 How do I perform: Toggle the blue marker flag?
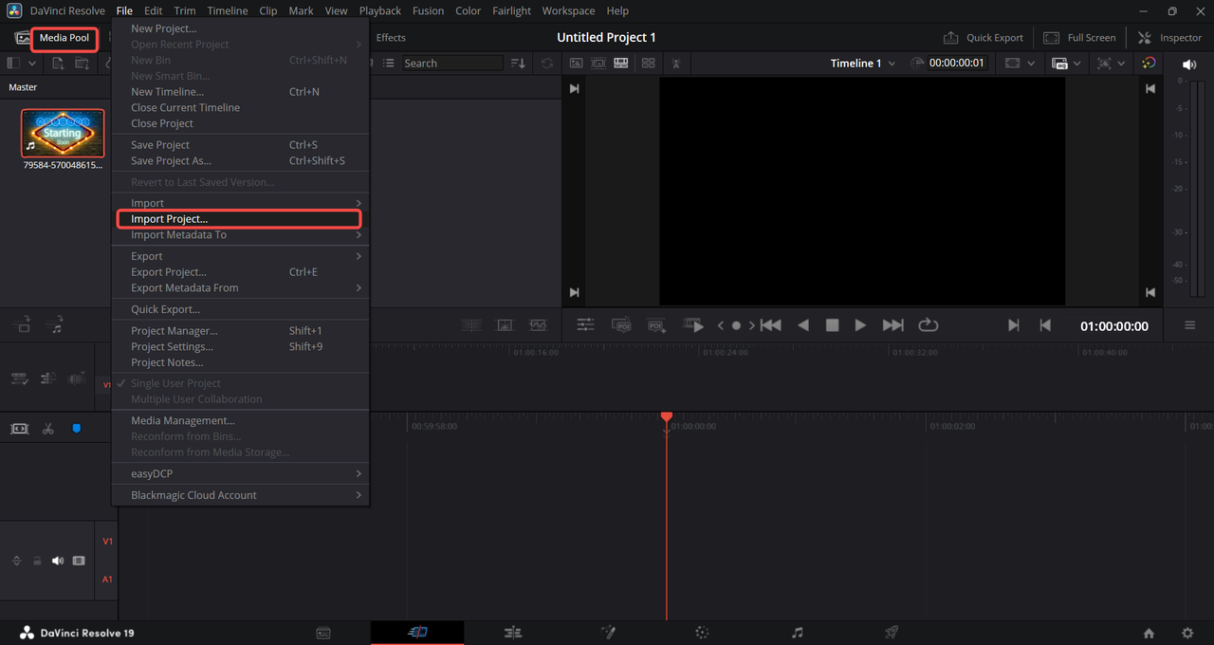(x=77, y=429)
